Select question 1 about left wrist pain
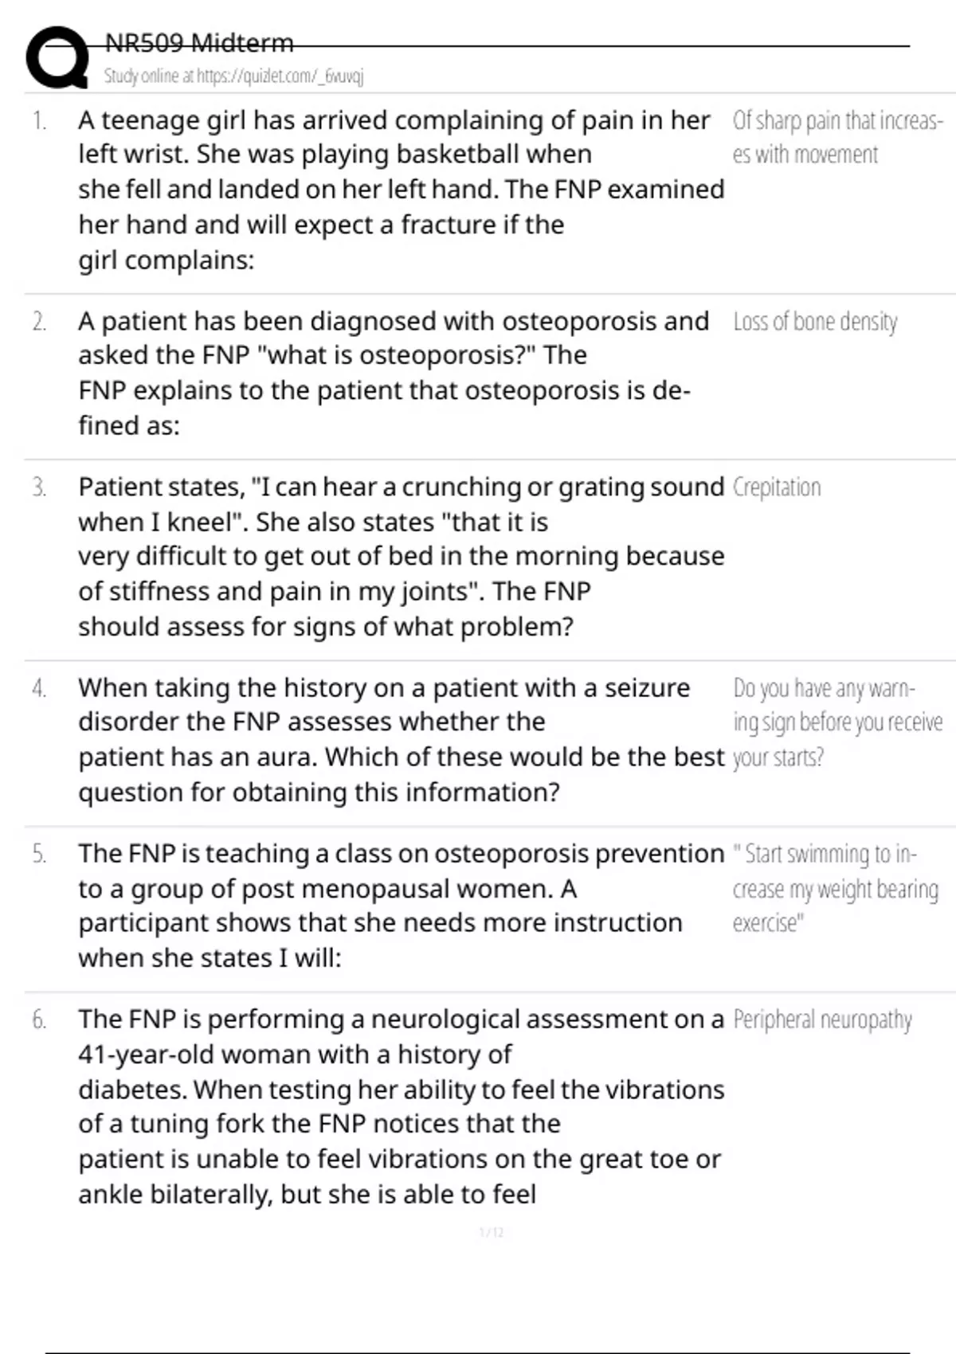Image resolution: width=956 pixels, height=1354 pixels. (x=401, y=190)
